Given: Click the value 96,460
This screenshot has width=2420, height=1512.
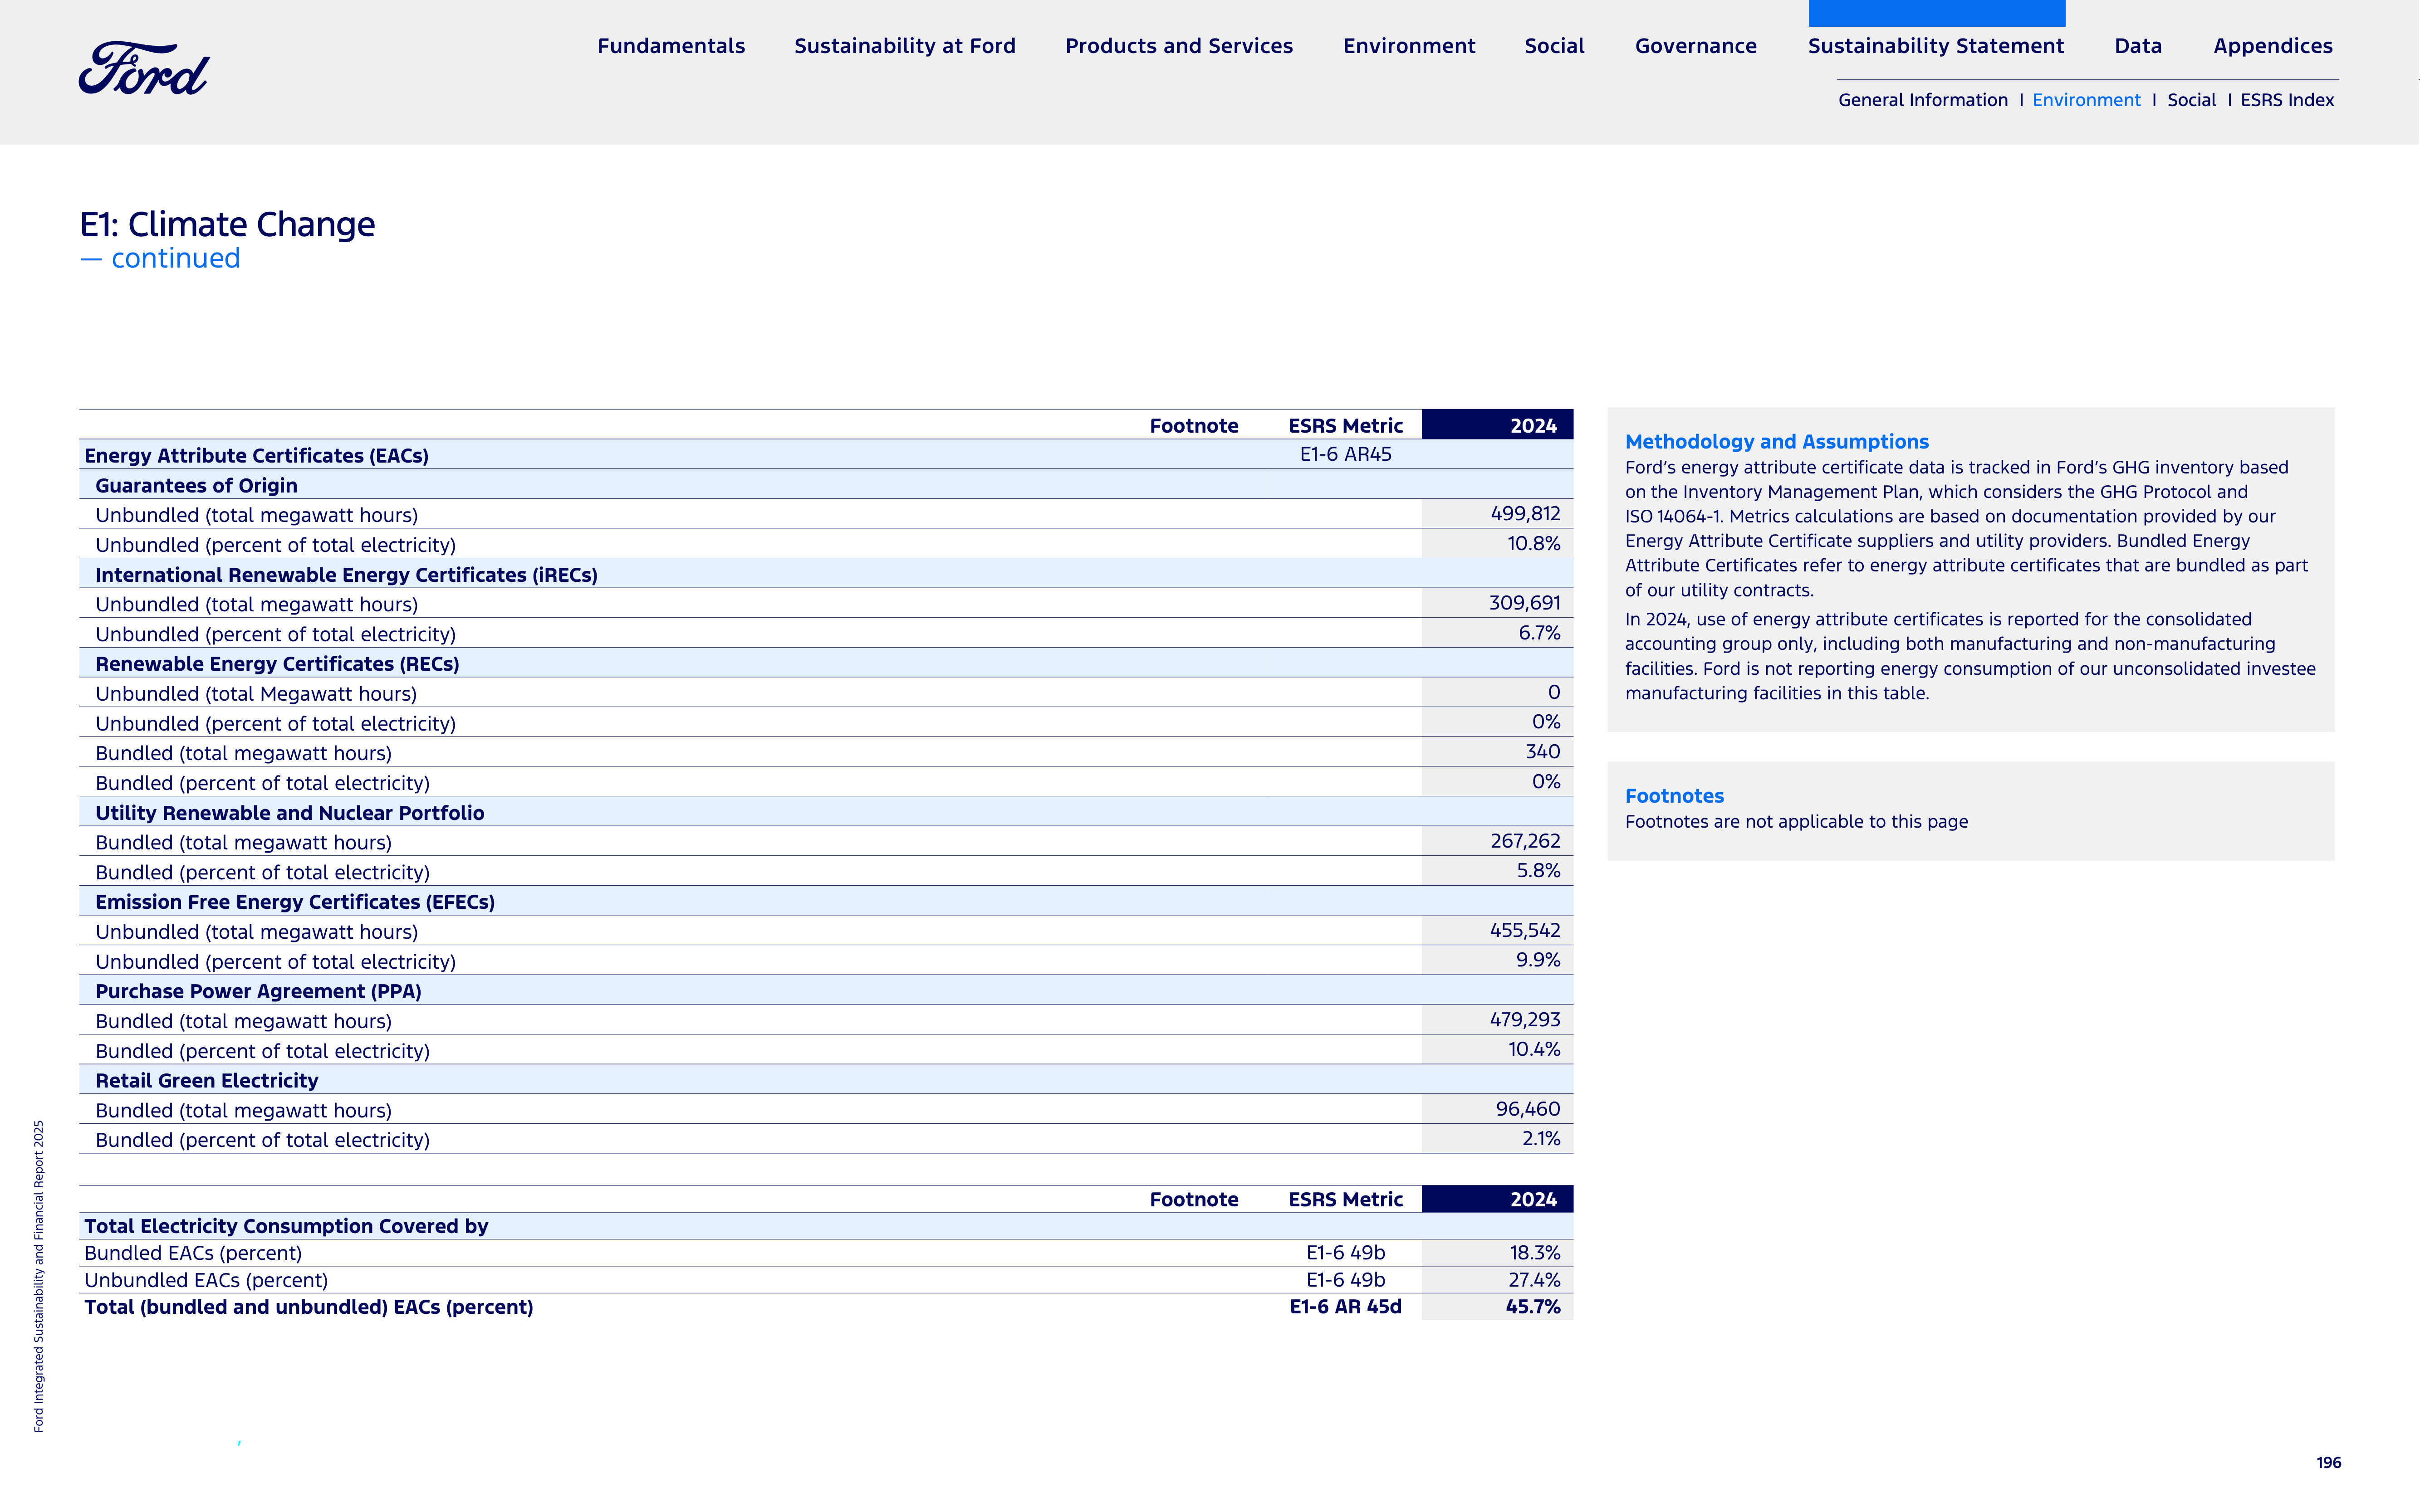Looking at the screenshot, I should pyautogui.click(x=1528, y=1109).
